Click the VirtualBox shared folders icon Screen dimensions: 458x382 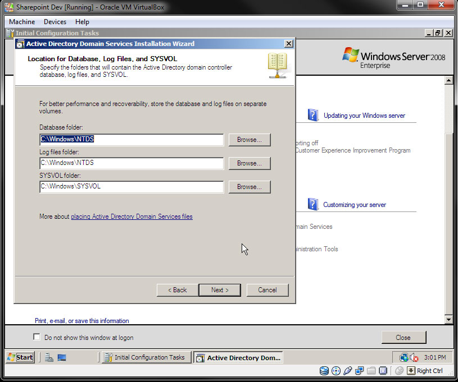tap(371, 371)
